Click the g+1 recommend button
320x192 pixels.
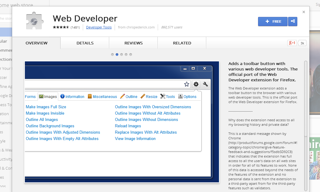pyautogui.click(x=292, y=43)
